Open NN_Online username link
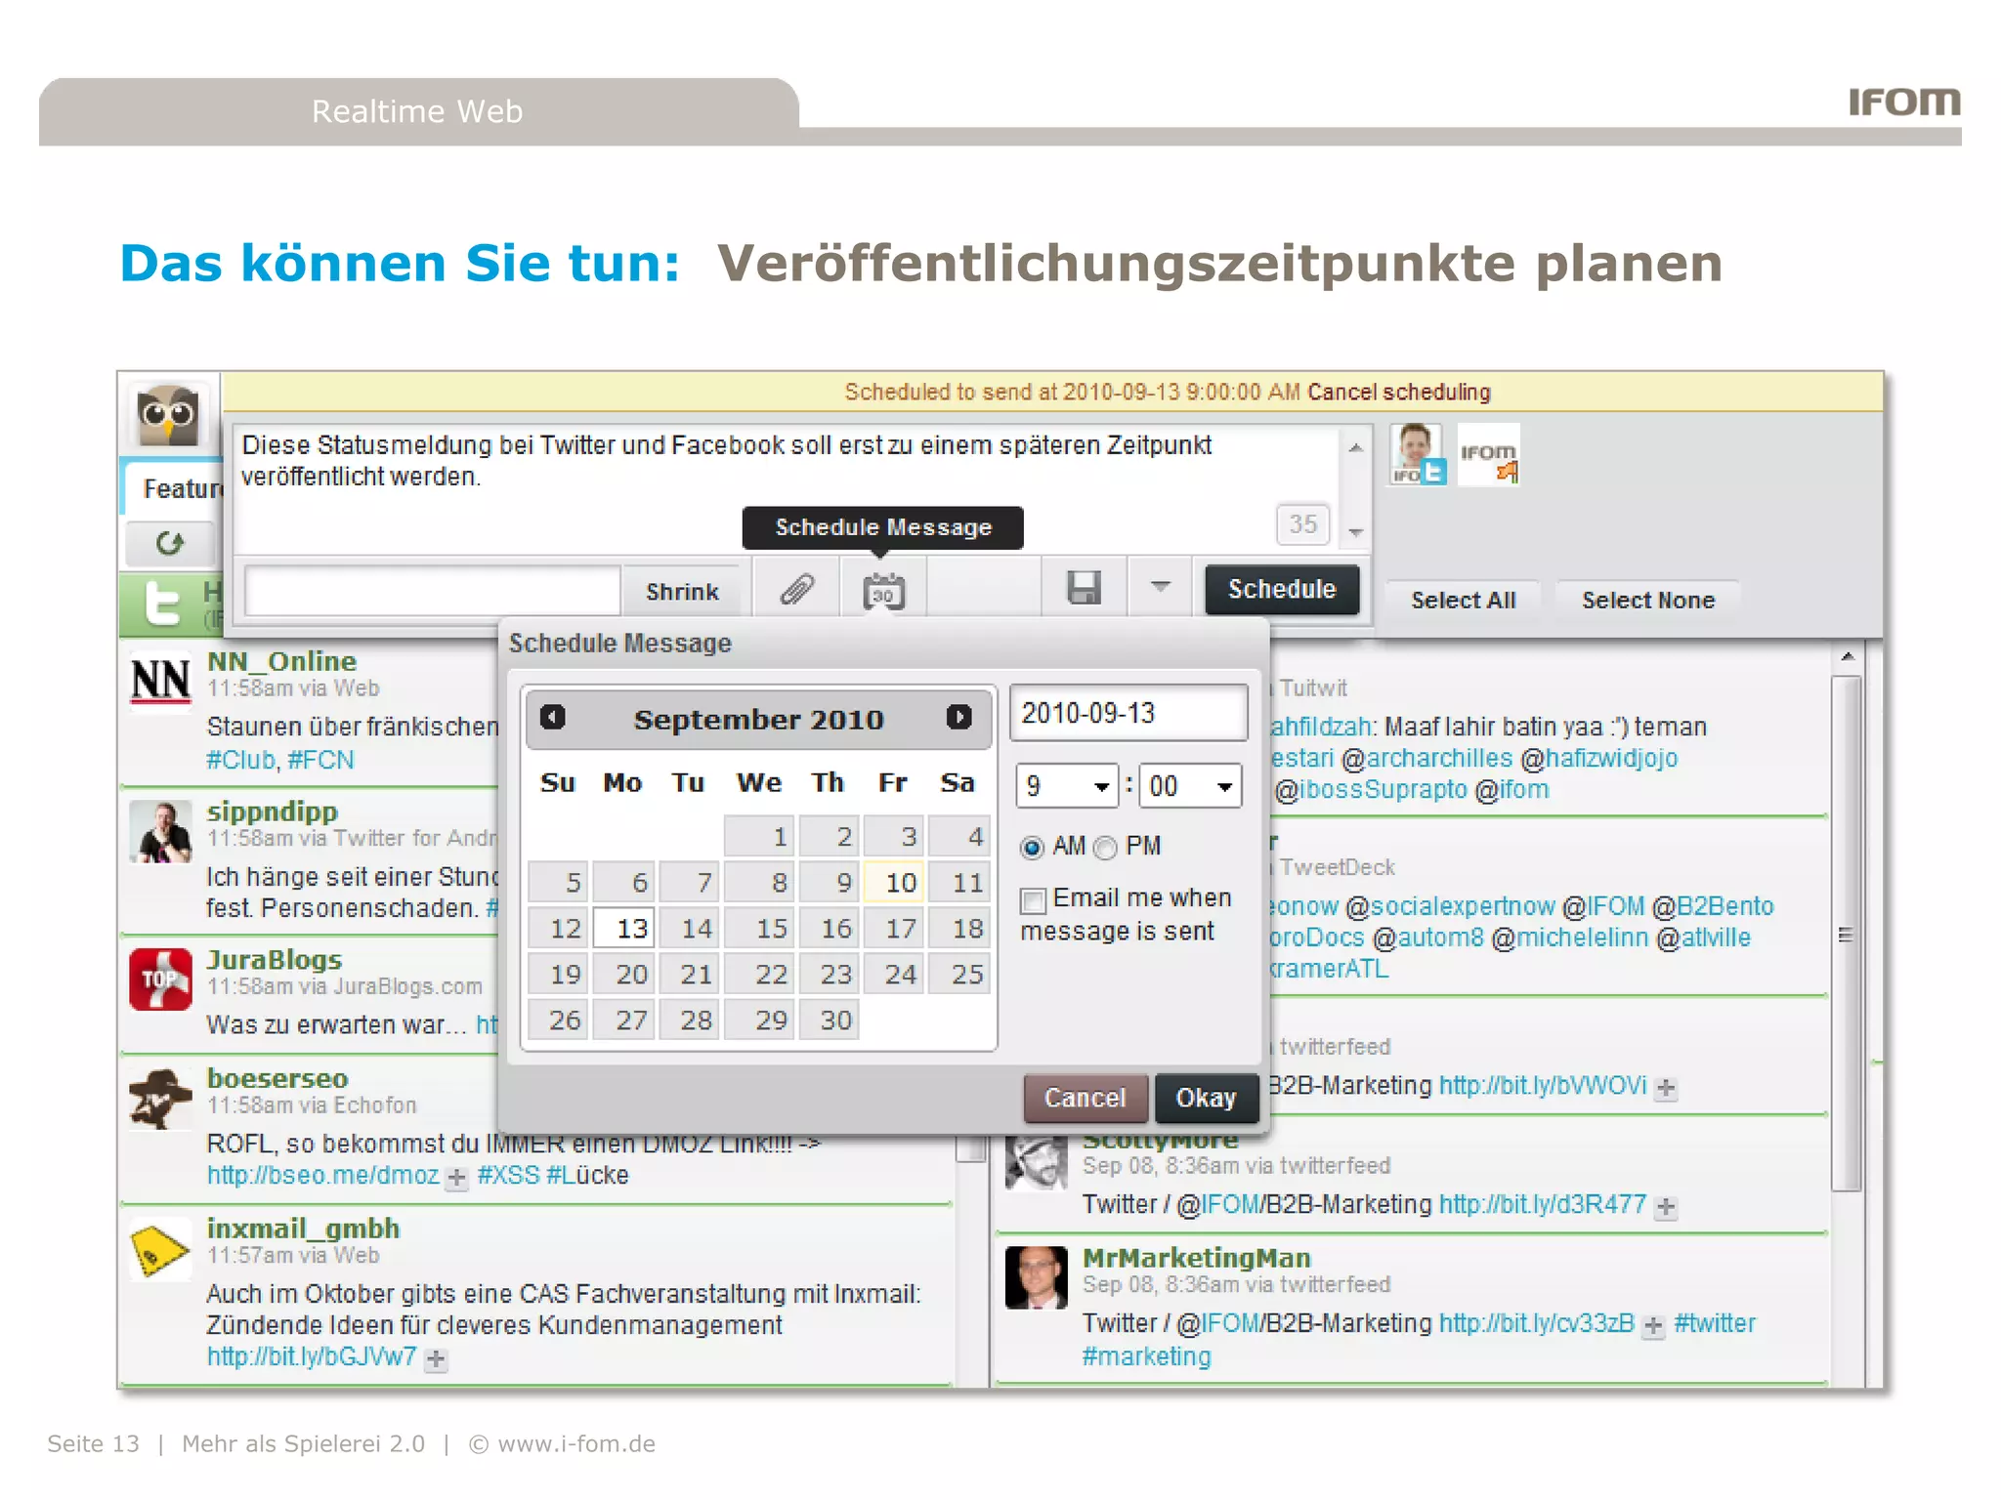This screenshot has height=1500, width=2001. pos(281,661)
